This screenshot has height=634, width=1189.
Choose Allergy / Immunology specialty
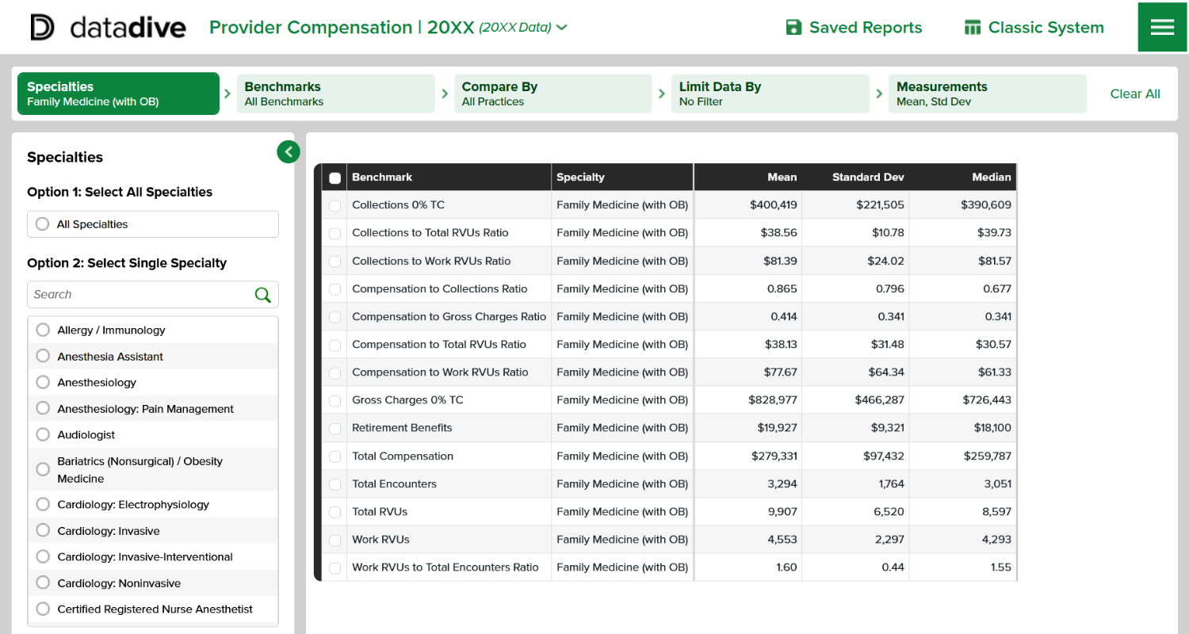point(43,330)
